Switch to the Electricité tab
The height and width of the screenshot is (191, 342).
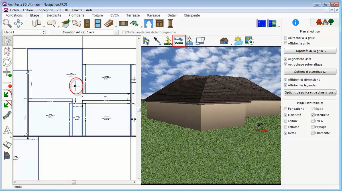tap(54, 15)
